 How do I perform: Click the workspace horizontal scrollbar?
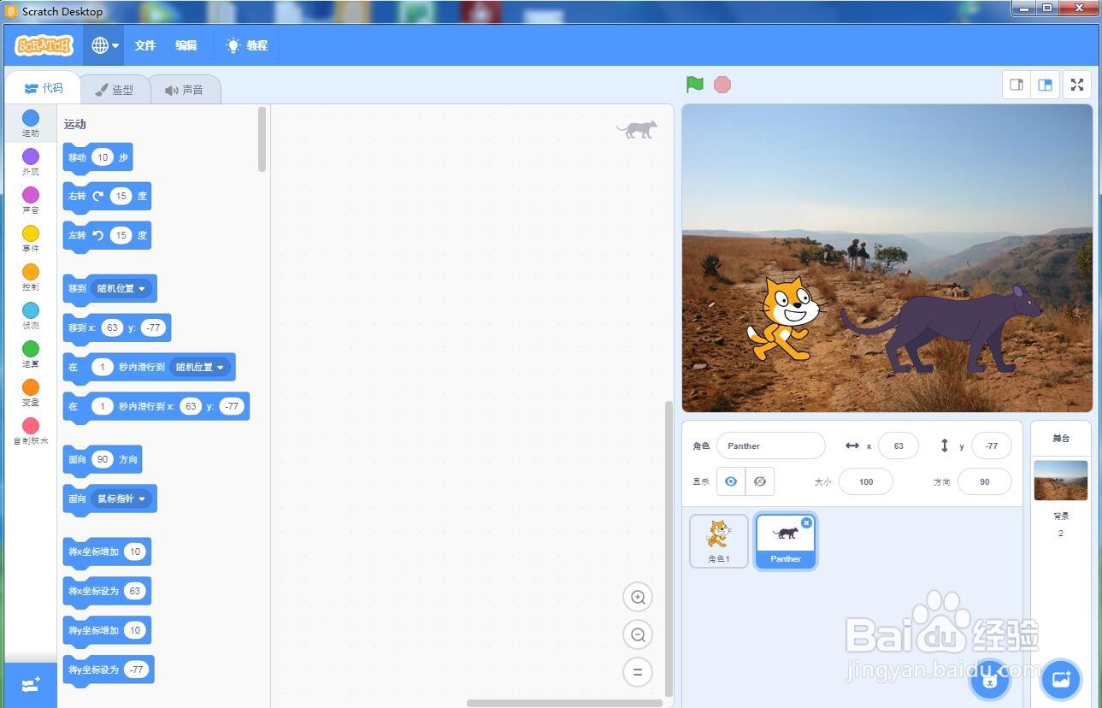[x=564, y=703]
